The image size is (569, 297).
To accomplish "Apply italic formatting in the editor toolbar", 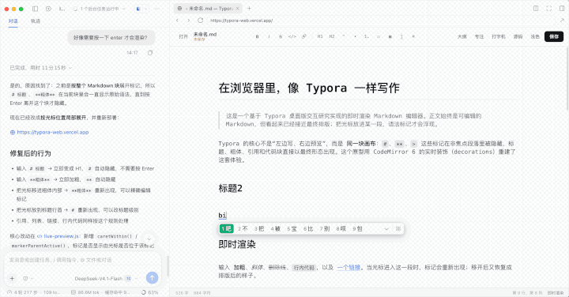I will click(x=269, y=36).
